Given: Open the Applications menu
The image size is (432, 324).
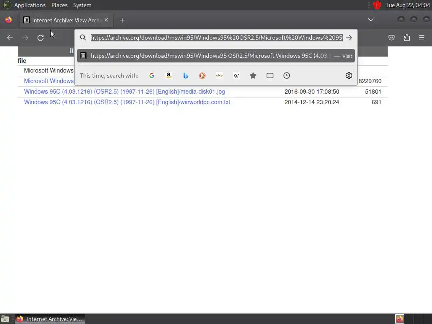Looking at the screenshot, I should click(x=30, y=5).
